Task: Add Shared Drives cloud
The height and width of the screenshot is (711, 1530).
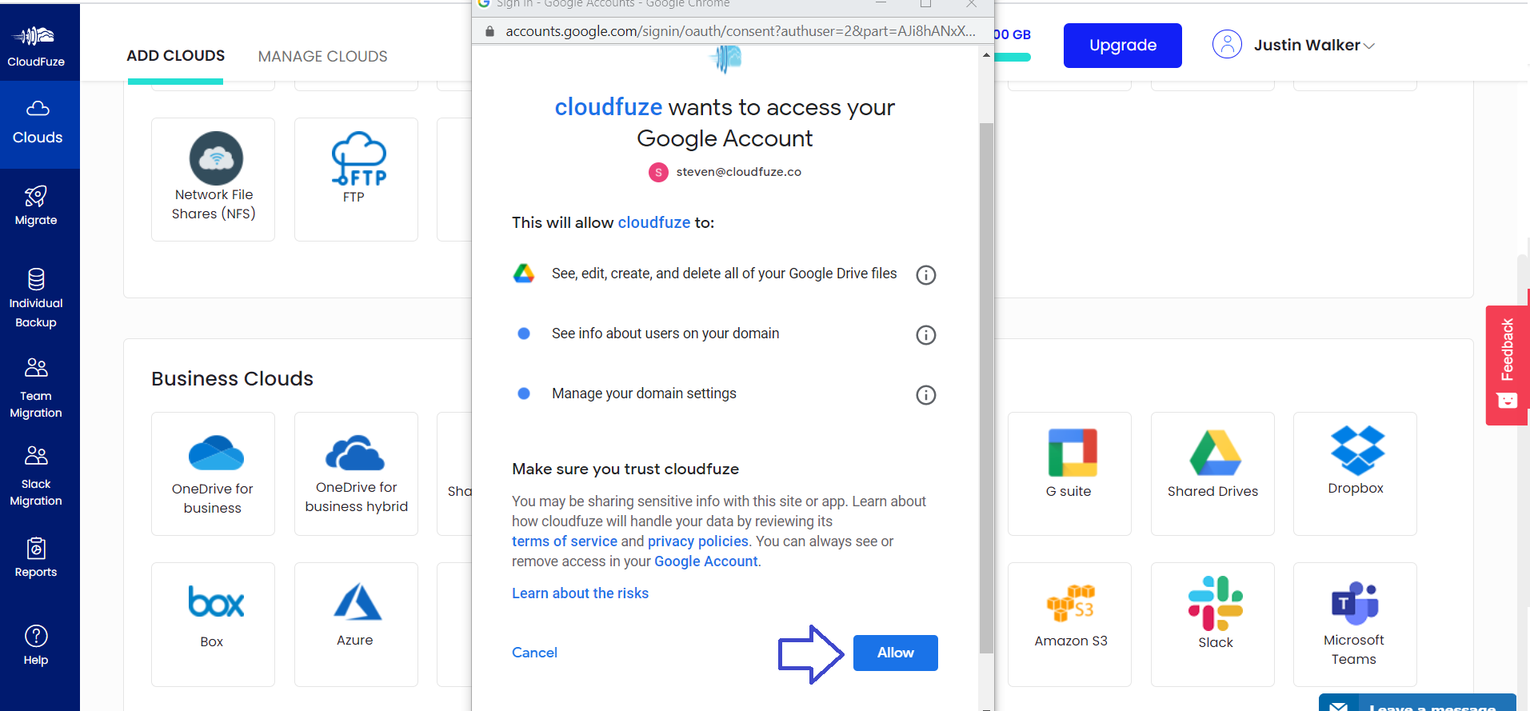Action: click(1212, 473)
